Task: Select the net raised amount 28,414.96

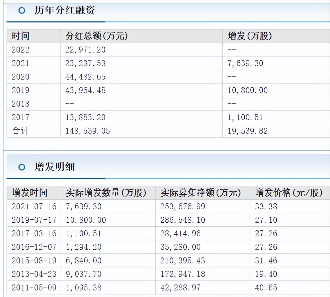Action: coord(181,233)
